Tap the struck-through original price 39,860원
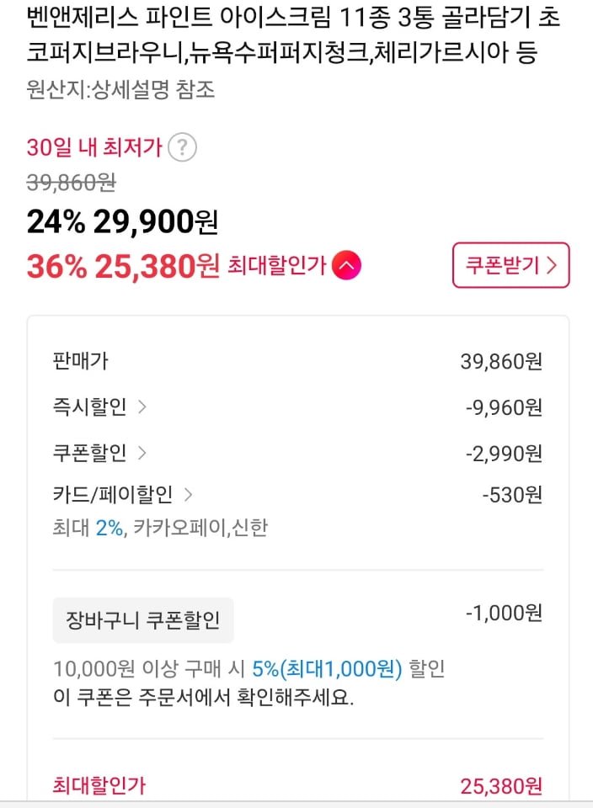This screenshot has height=808, width=593. (71, 182)
